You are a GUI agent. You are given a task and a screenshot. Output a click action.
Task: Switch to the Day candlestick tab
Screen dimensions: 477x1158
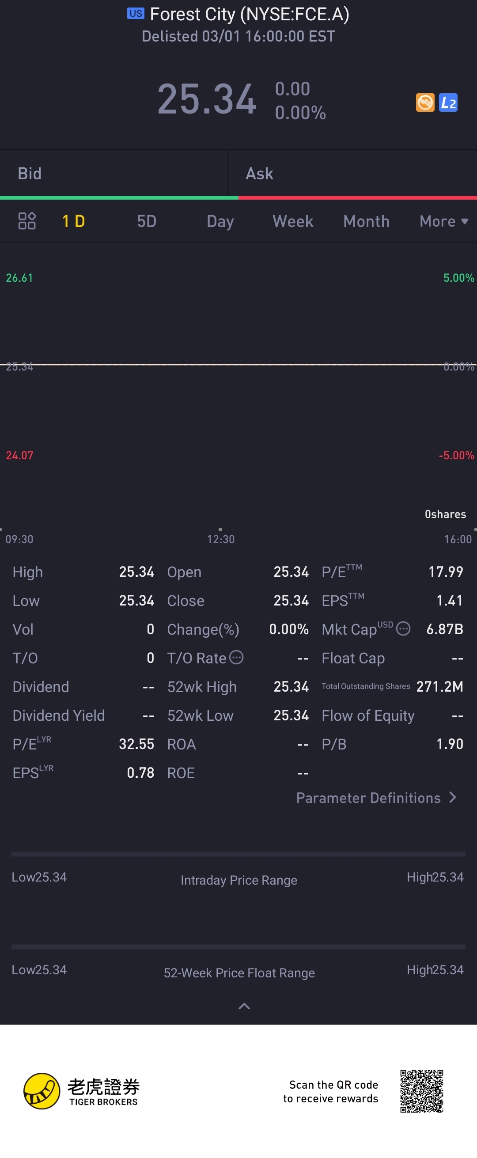pos(220,221)
